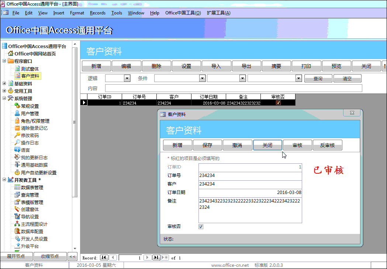Open the 扩展工具 menu
387x269 pixels.
click(x=219, y=13)
